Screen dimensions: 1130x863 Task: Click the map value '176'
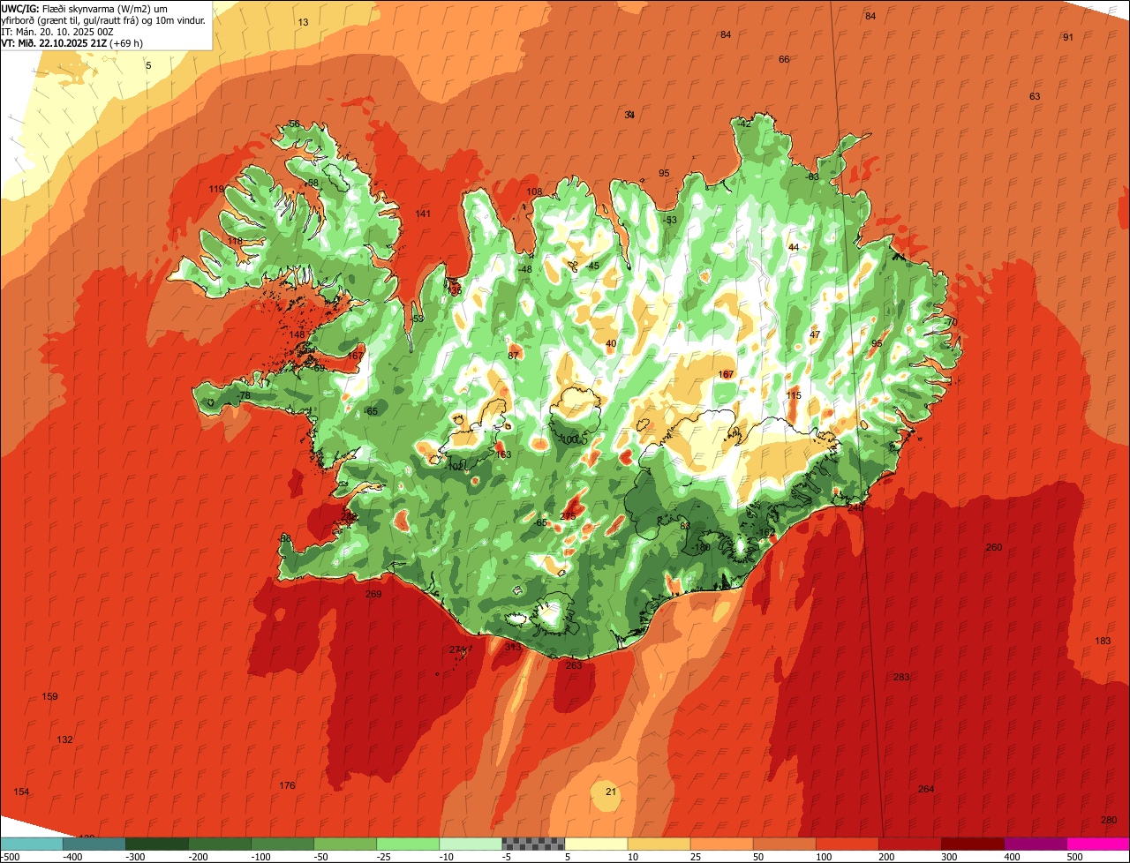click(287, 785)
